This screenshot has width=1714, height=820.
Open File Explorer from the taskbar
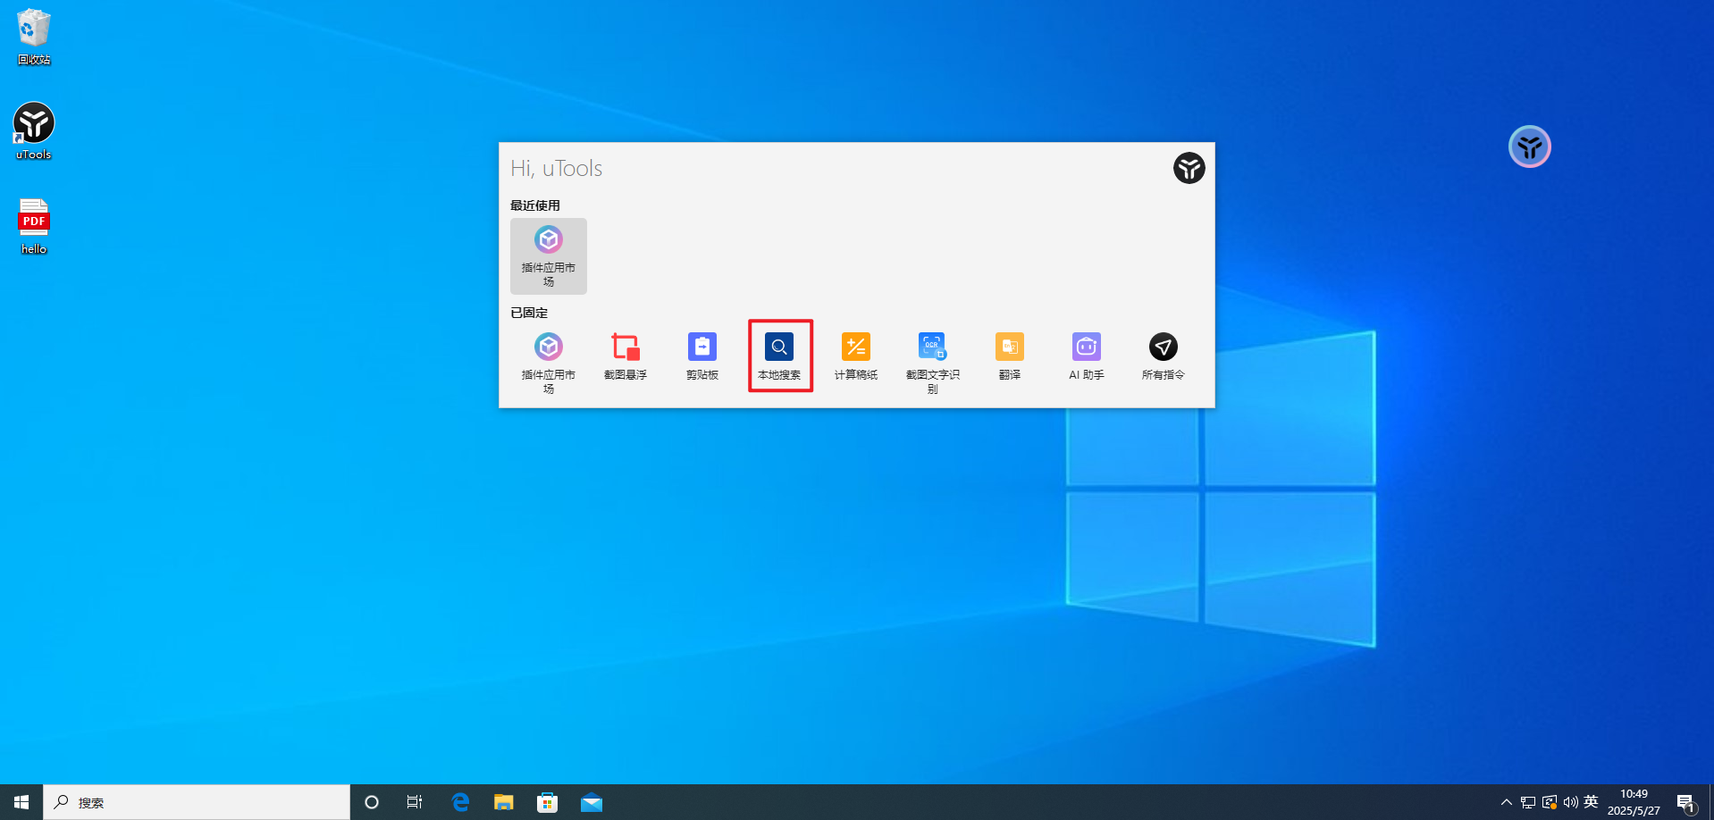[504, 802]
